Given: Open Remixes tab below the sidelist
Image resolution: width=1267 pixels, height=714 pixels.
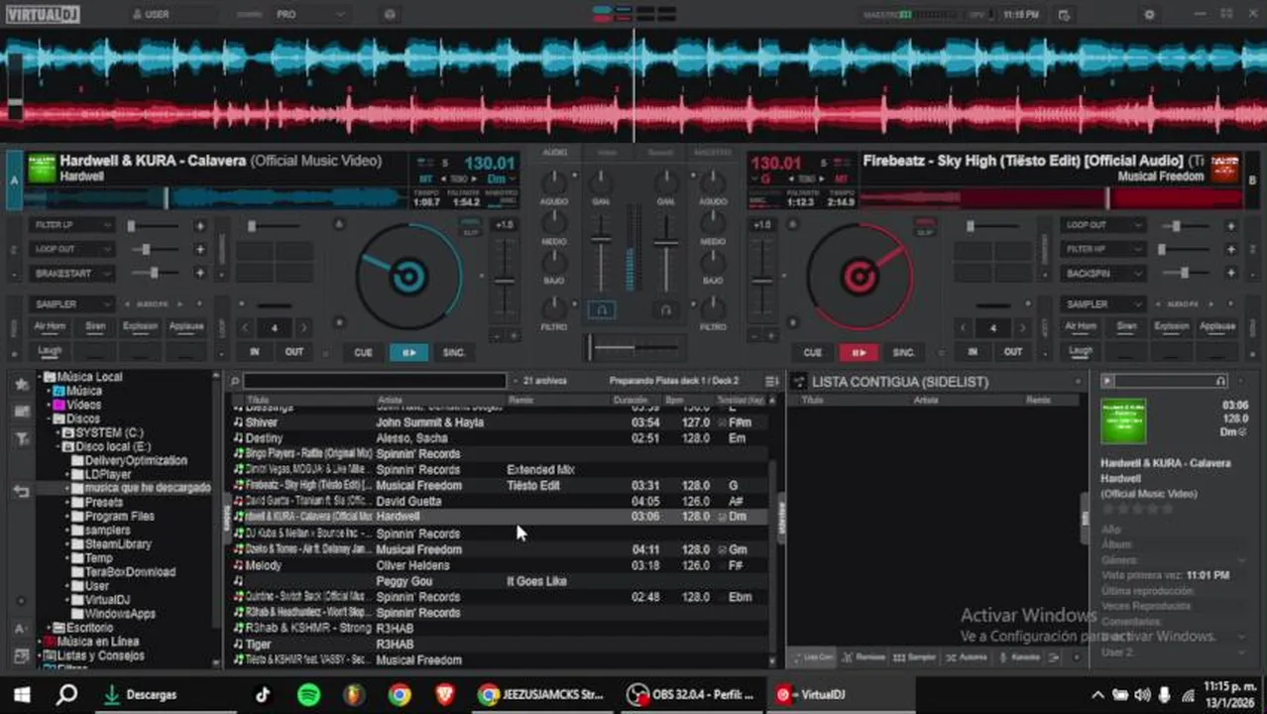Looking at the screenshot, I should [x=864, y=657].
